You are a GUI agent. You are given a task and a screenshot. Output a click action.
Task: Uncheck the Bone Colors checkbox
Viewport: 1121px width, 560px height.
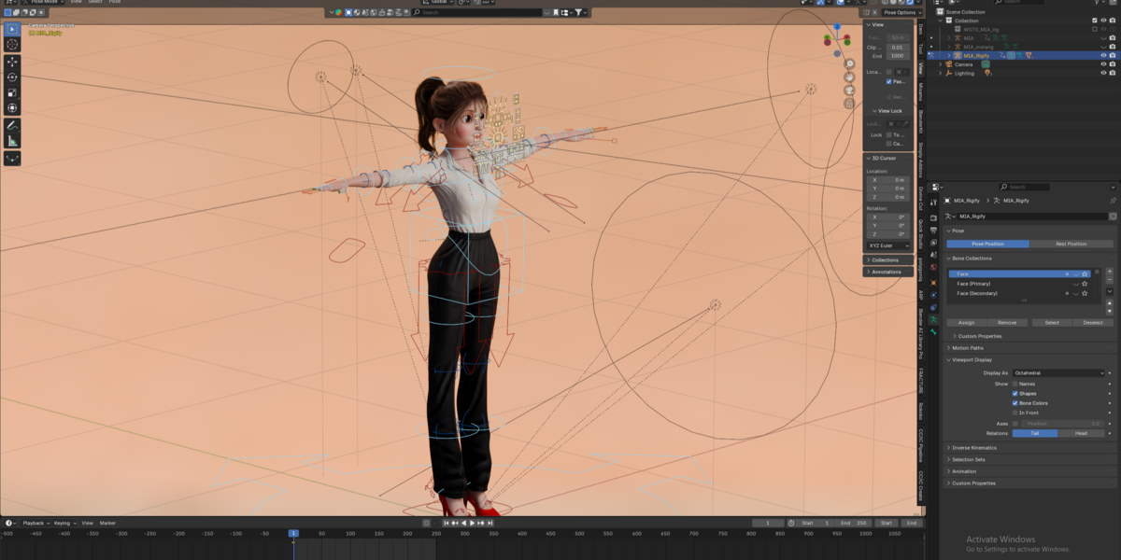pos(1015,403)
